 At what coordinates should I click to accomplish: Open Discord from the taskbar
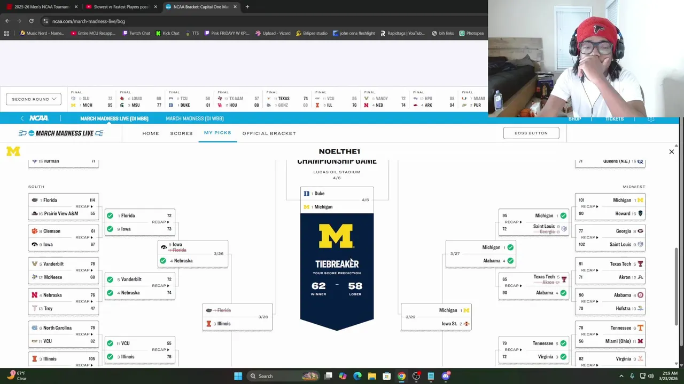(446, 377)
